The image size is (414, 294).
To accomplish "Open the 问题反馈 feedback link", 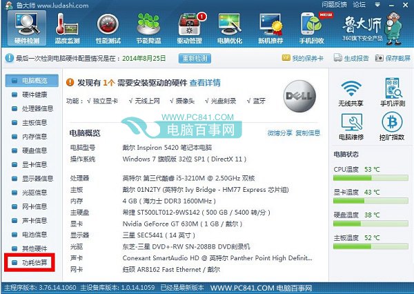I will (x=334, y=5).
